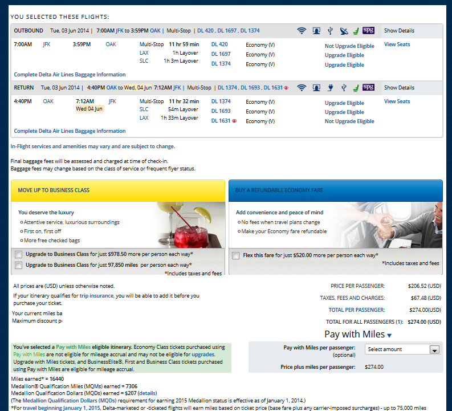Open outbound Delta Baggage Information link

click(x=70, y=75)
